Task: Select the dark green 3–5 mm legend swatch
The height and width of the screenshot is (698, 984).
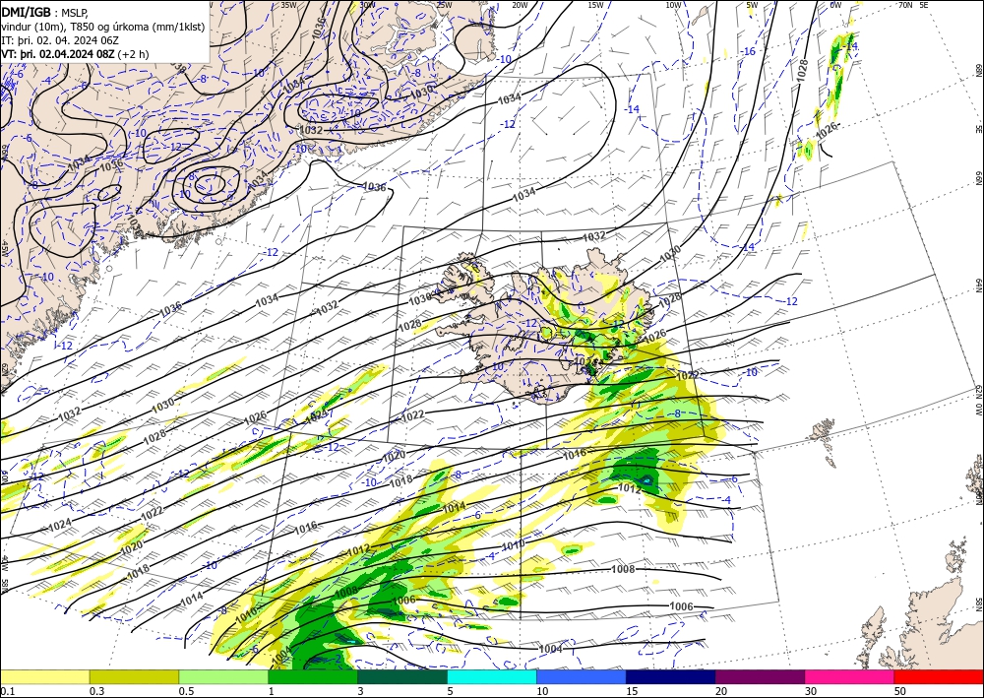Action: (402, 676)
